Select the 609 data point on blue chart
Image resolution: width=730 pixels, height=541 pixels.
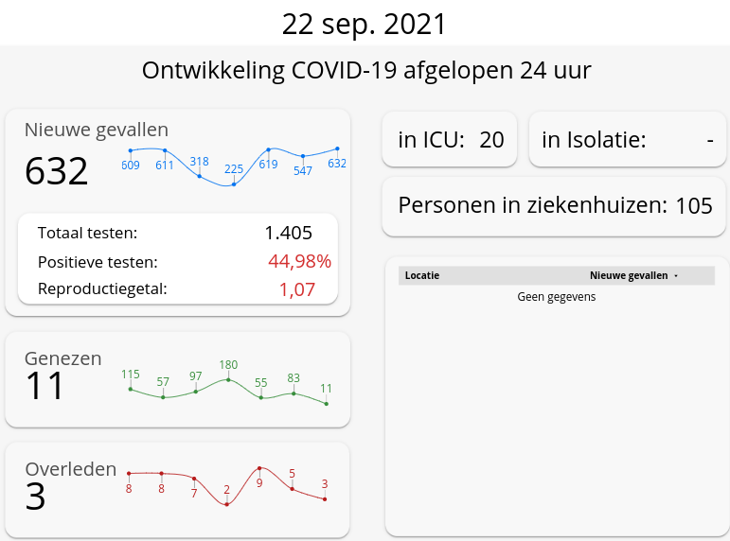(x=131, y=150)
